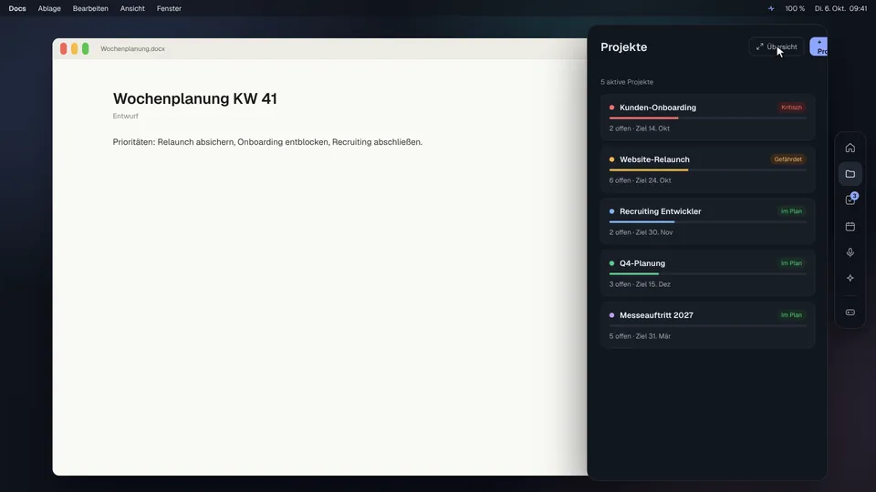The width and height of the screenshot is (876, 492).
Task: Click '6 offen · Ziel 24. Okt' text
Action: 640,180
